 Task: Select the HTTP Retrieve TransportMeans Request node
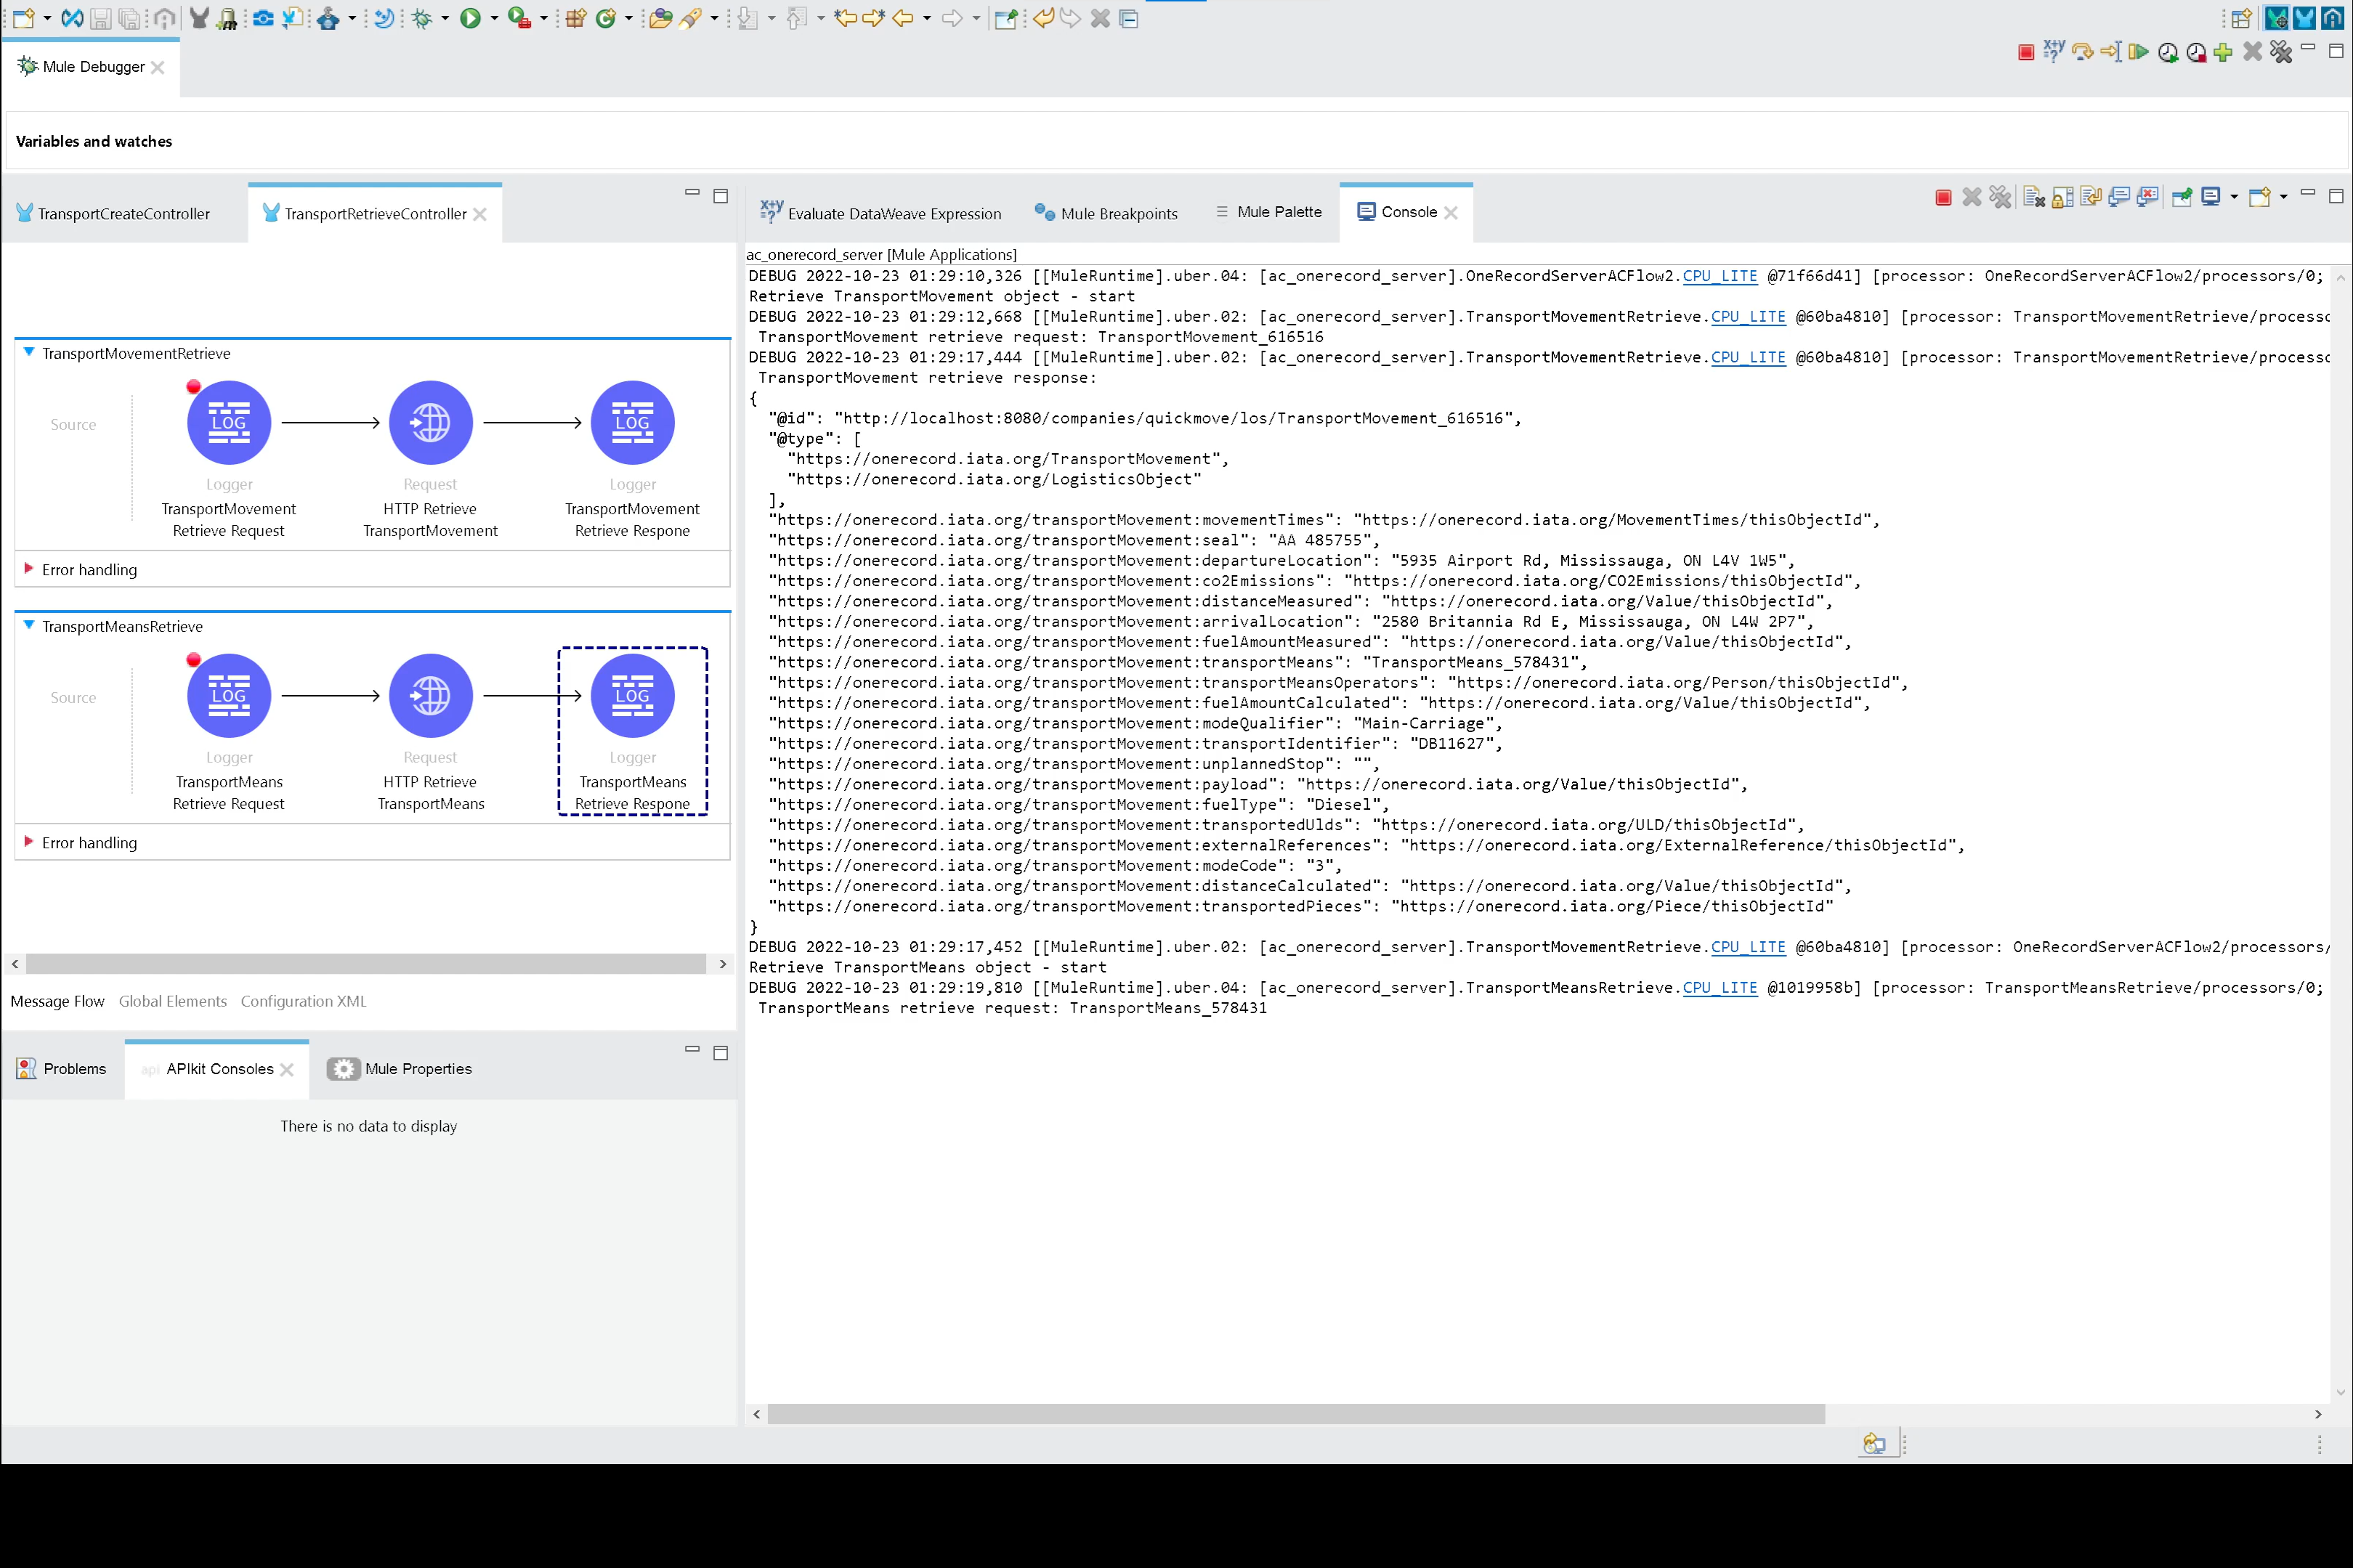(430, 696)
